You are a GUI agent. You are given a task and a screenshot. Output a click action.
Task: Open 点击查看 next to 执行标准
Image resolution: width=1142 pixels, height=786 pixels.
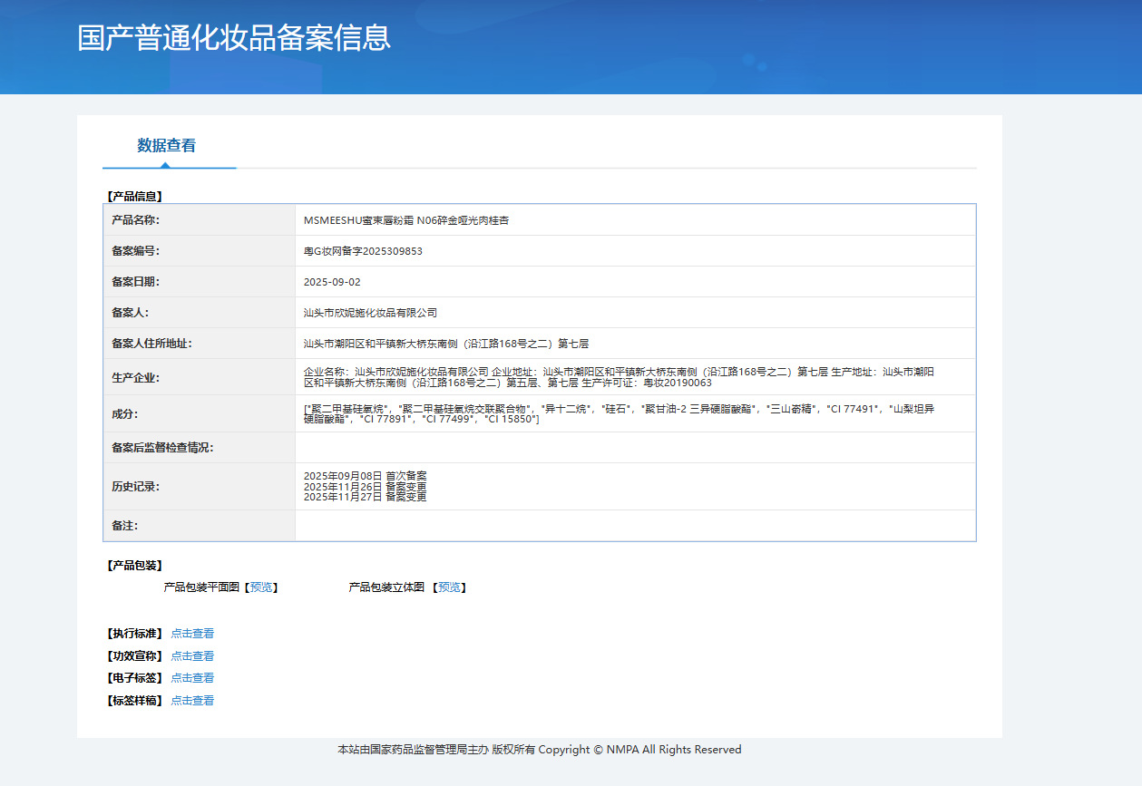192,634
